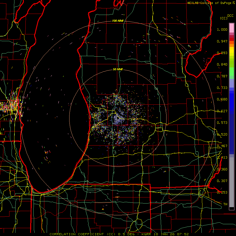
Task: Click the red segment of color bar
Action: coord(232,39)
